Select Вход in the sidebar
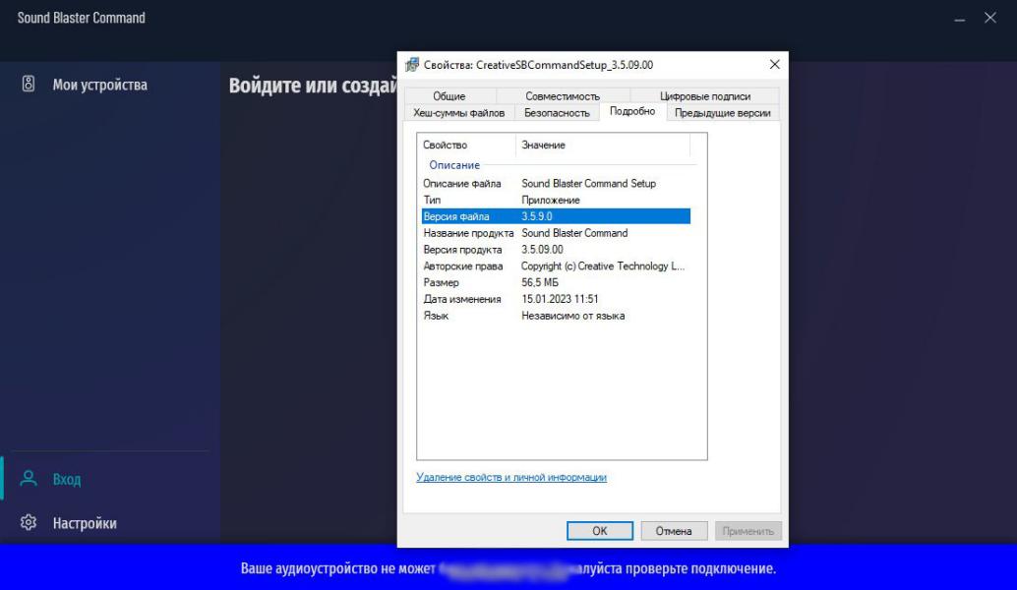 [67, 479]
